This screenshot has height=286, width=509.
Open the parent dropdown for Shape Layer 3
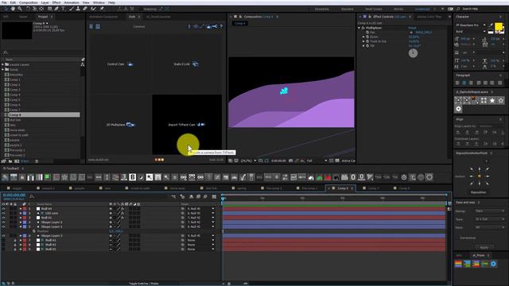point(200,236)
